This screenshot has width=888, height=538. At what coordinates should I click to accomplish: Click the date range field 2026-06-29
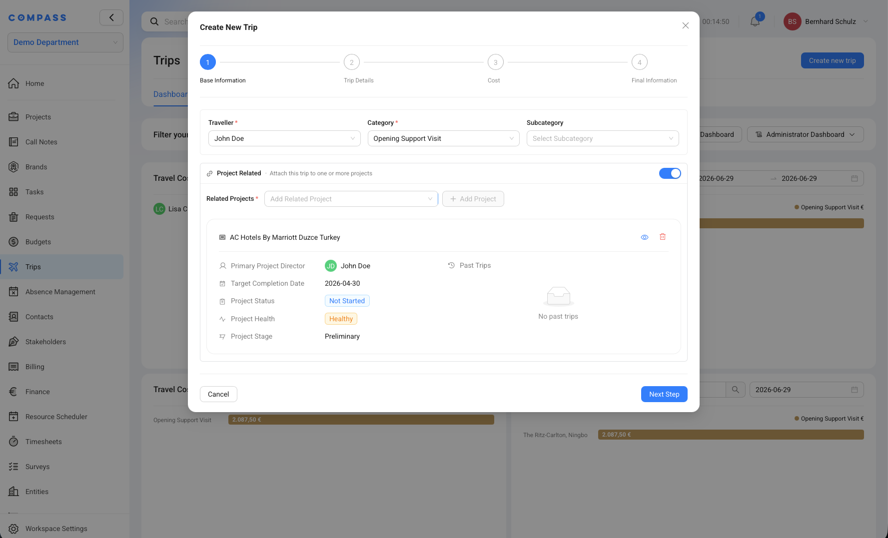click(781, 178)
